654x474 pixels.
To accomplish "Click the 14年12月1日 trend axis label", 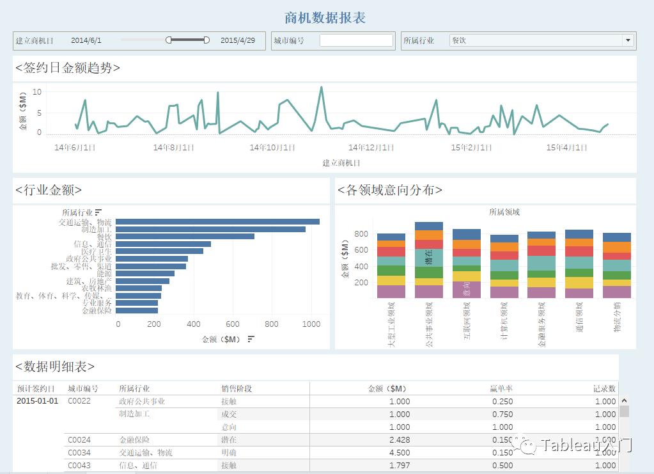I will pos(371,147).
